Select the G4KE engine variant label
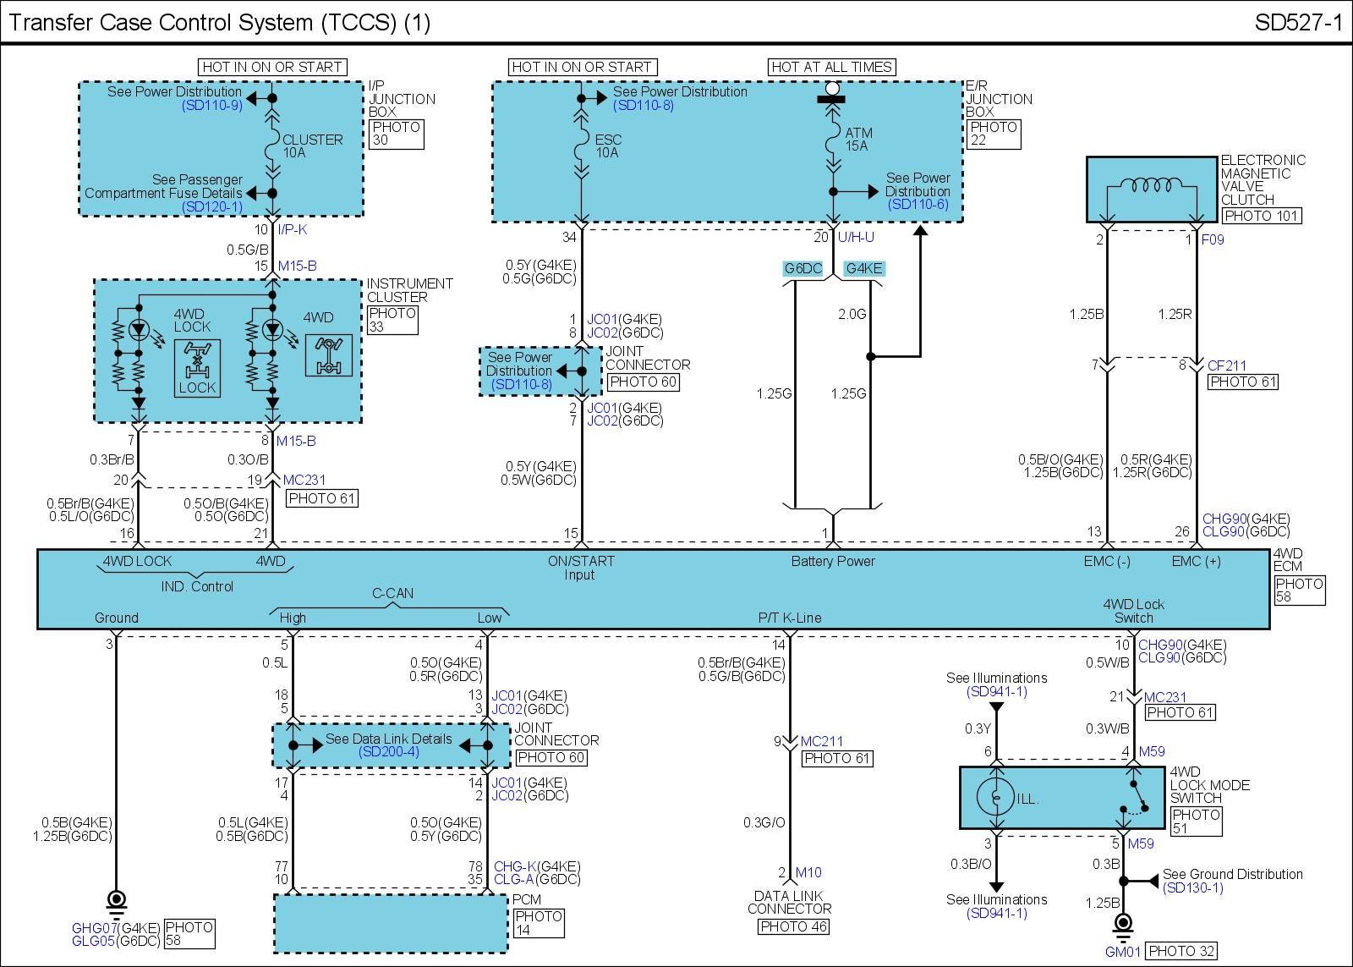This screenshot has height=967, width=1353. tap(863, 269)
